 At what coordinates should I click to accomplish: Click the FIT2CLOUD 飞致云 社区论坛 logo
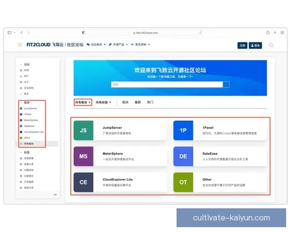(x=55, y=44)
